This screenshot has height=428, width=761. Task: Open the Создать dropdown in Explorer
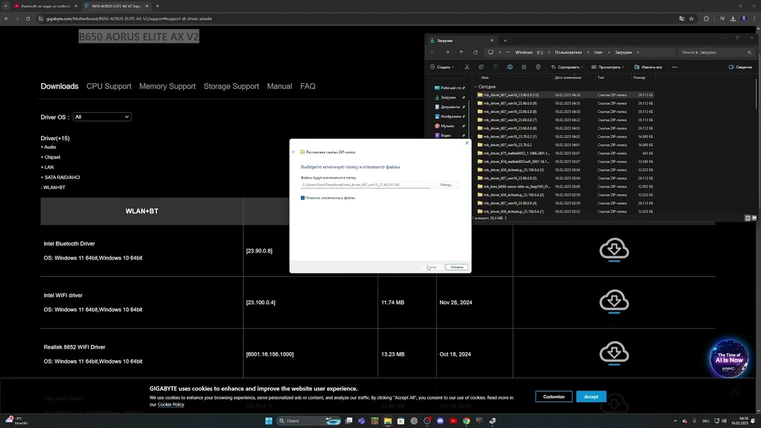click(x=442, y=67)
